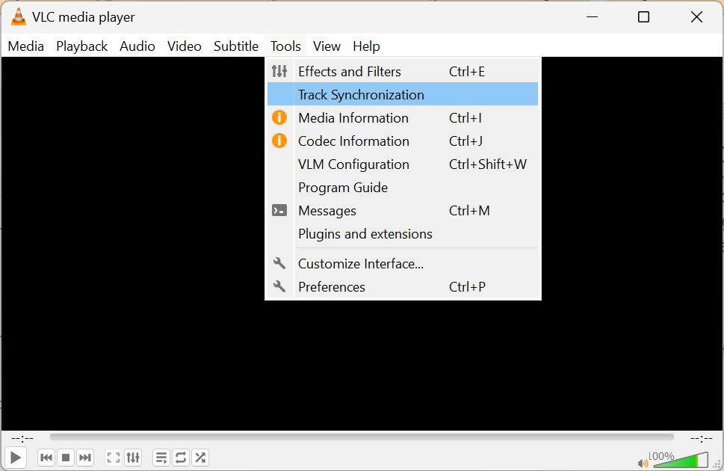Click the fullscreen icon on the toolbar
Screen dimensions: 724x471
tap(113, 457)
